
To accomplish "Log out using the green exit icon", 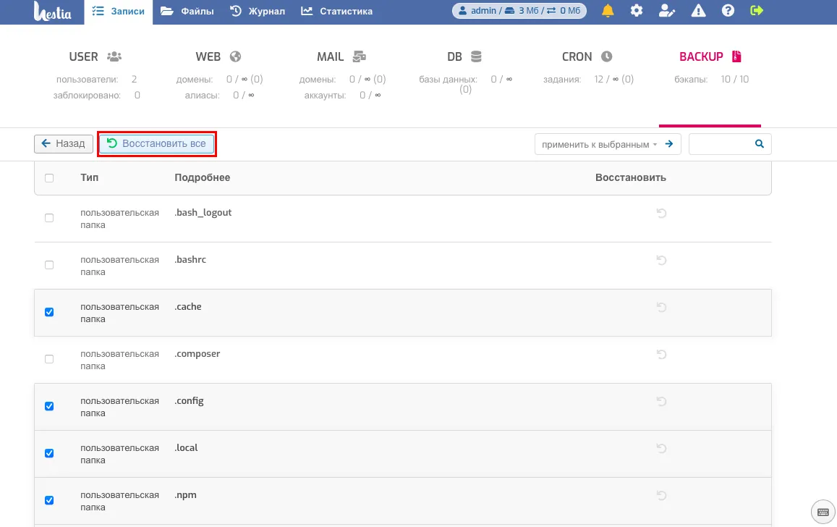I will coord(757,11).
